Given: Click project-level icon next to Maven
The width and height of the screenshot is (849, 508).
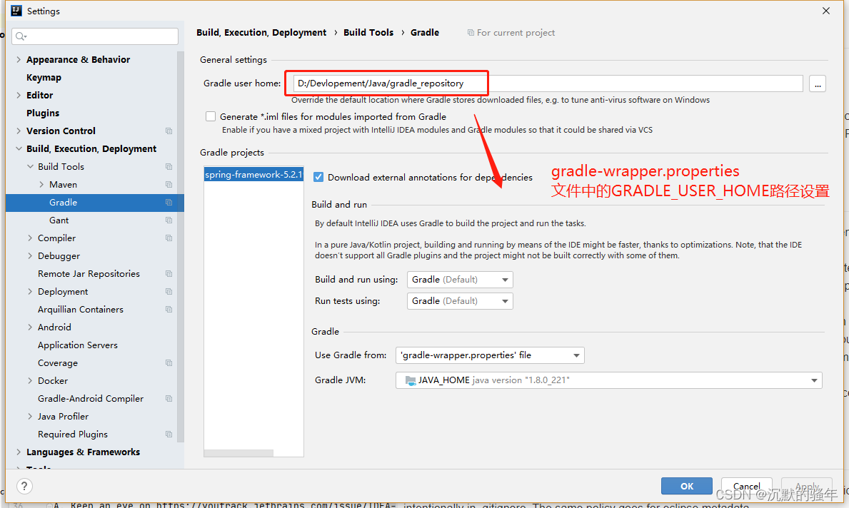Looking at the screenshot, I should click(169, 185).
